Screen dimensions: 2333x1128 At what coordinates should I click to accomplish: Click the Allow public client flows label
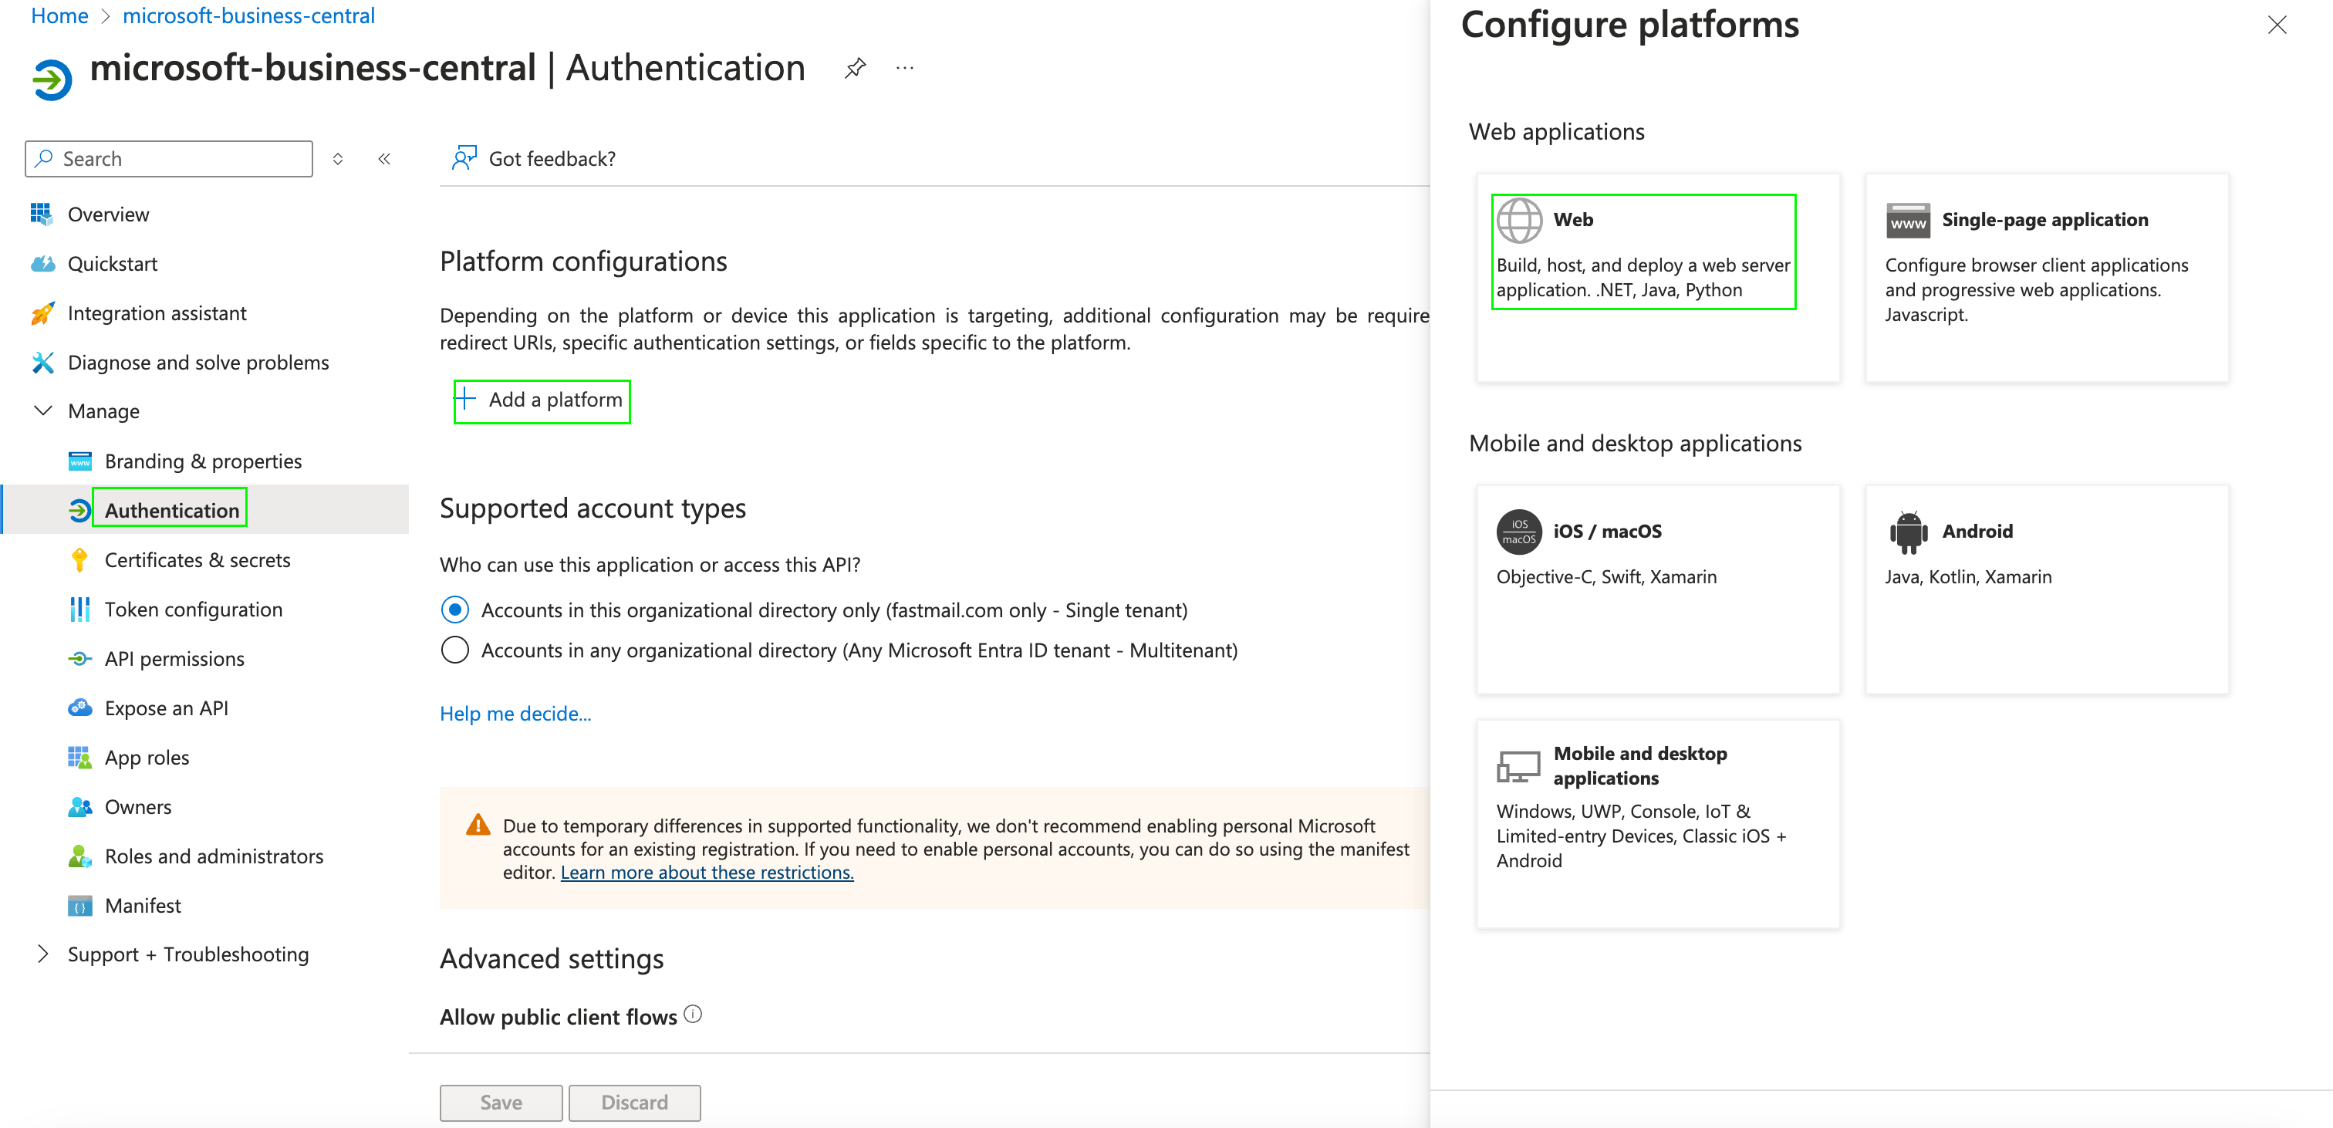[558, 1017]
